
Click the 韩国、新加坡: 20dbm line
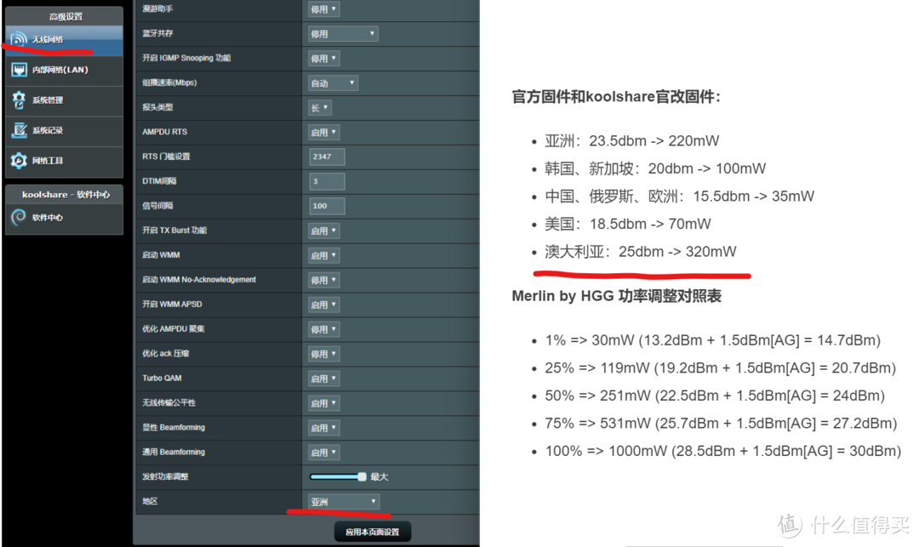655,168
